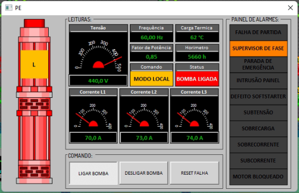Click the Corrente L2 gauge dial
The width and height of the screenshot is (299, 193).
(x=144, y=113)
